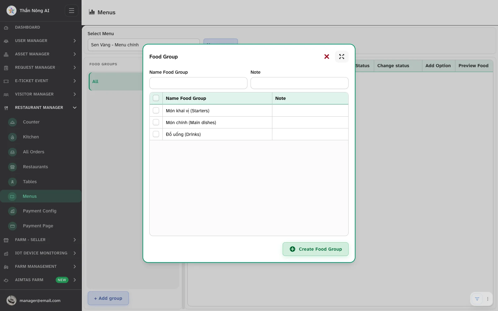Click the Asset Manager icon
The width and height of the screenshot is (498, 311).
coord(6,54)
